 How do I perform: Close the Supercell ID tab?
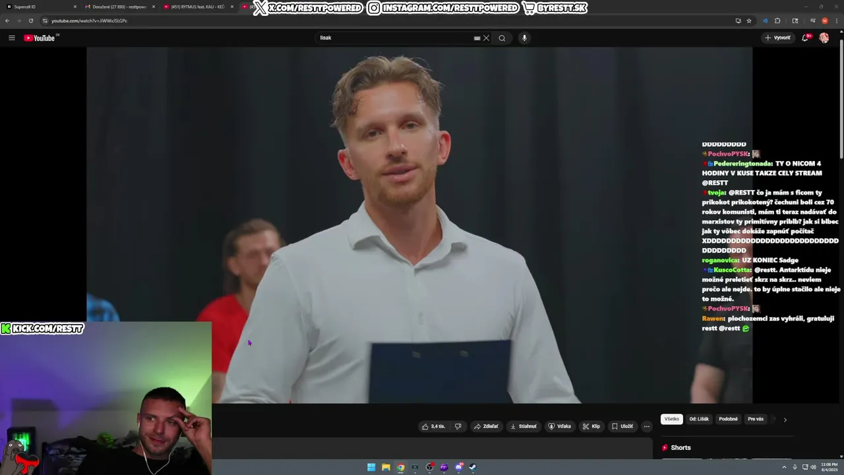[x=75, y=7]
